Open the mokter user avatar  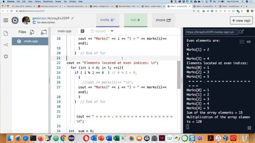(x=26, y=20)
